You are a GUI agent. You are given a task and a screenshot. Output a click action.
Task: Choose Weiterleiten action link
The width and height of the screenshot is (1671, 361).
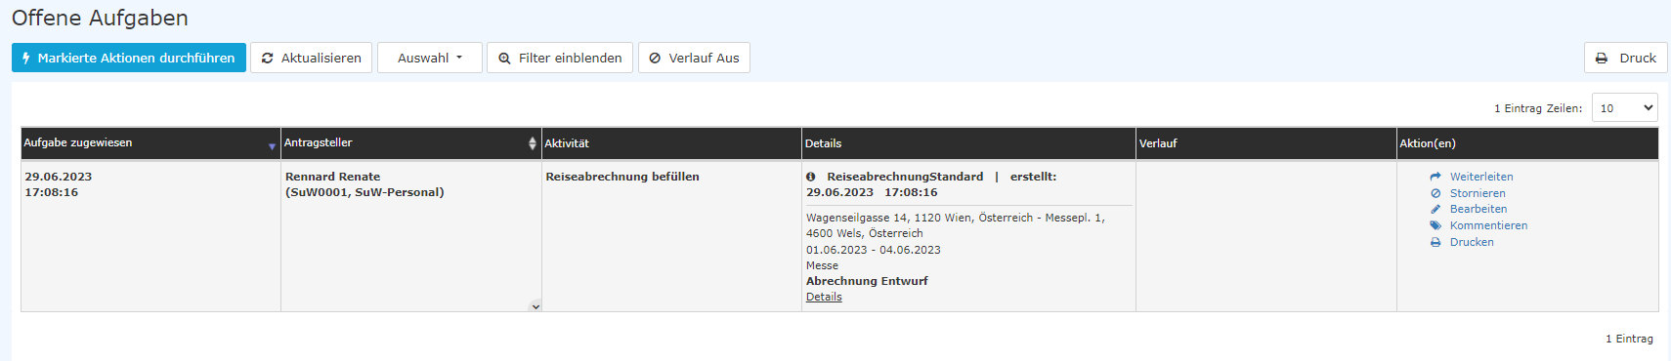[x=1481, y=177]
